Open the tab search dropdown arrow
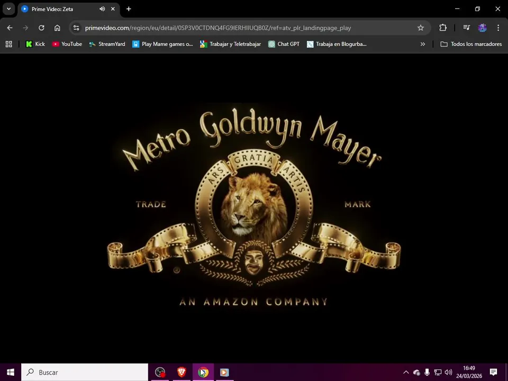Viewport: 508px width, 381px height. tap(9, 9)
